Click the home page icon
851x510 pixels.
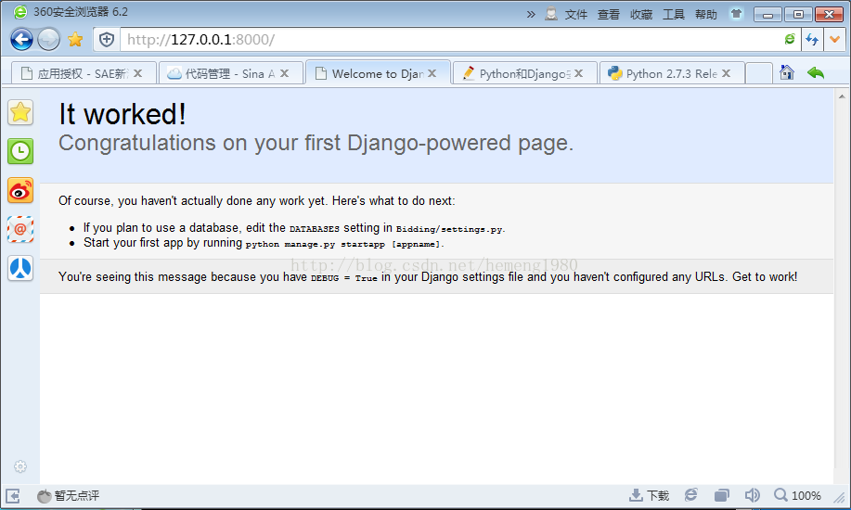tap(786, 72)
